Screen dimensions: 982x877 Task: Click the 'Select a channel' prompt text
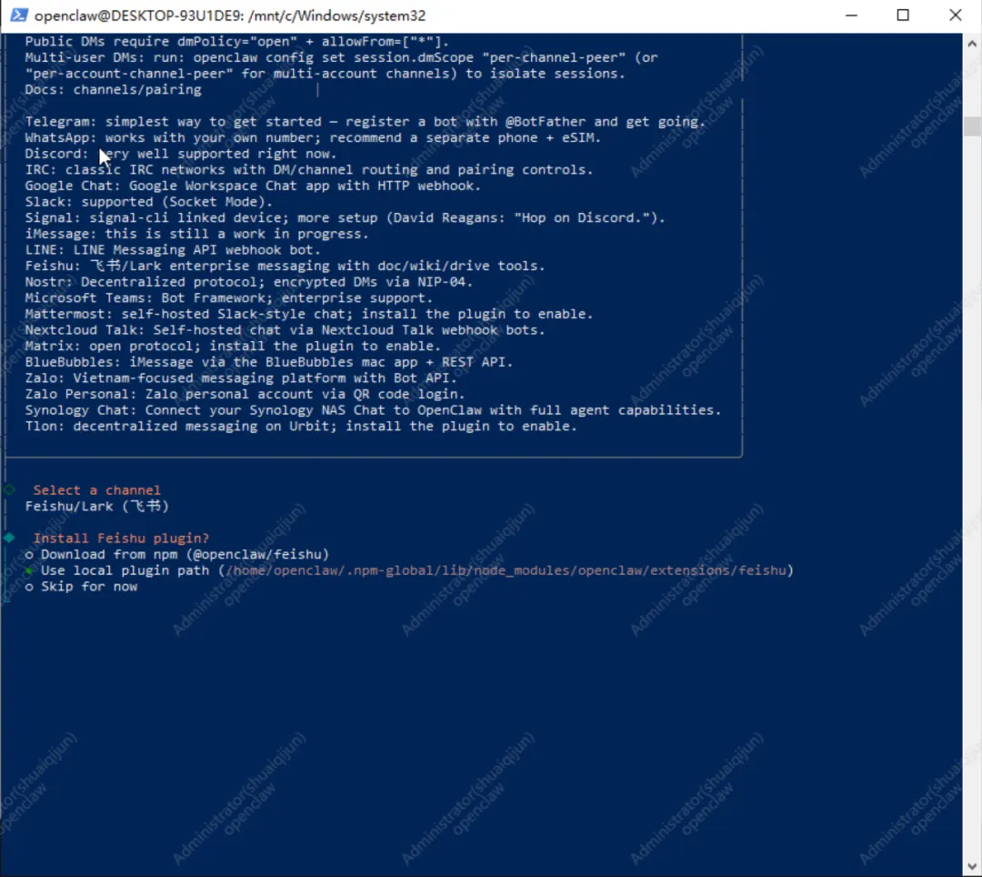point(97,490)
